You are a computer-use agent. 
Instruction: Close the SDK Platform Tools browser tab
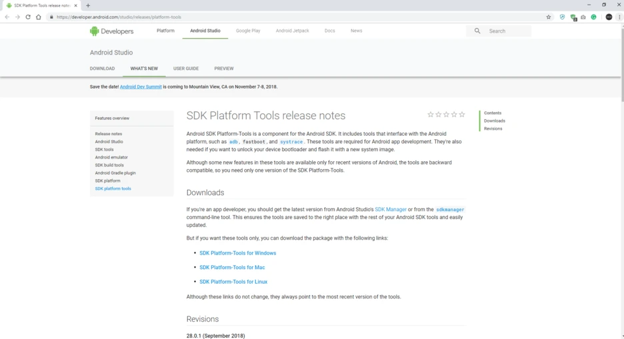(x=76, y=5)
